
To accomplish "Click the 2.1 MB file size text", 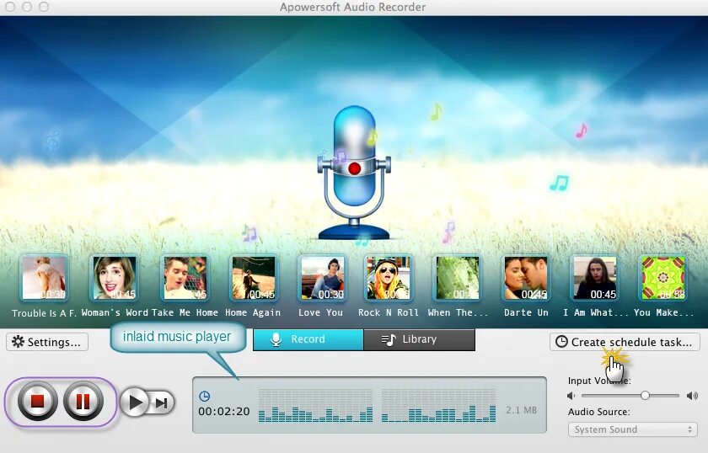I will coord(521,410).
